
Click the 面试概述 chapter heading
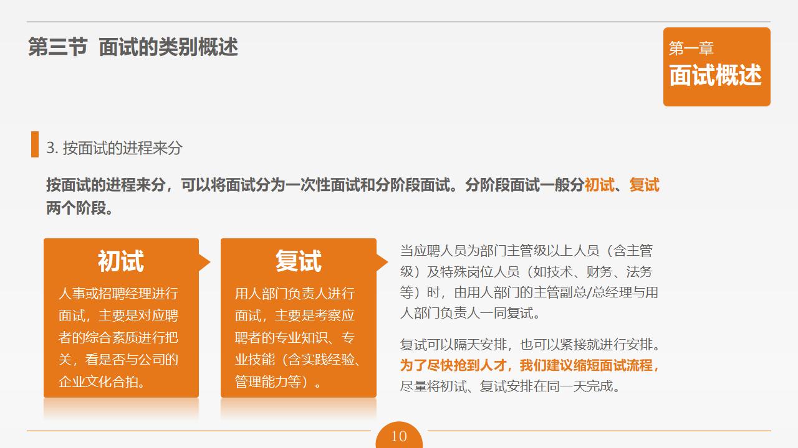716,75
